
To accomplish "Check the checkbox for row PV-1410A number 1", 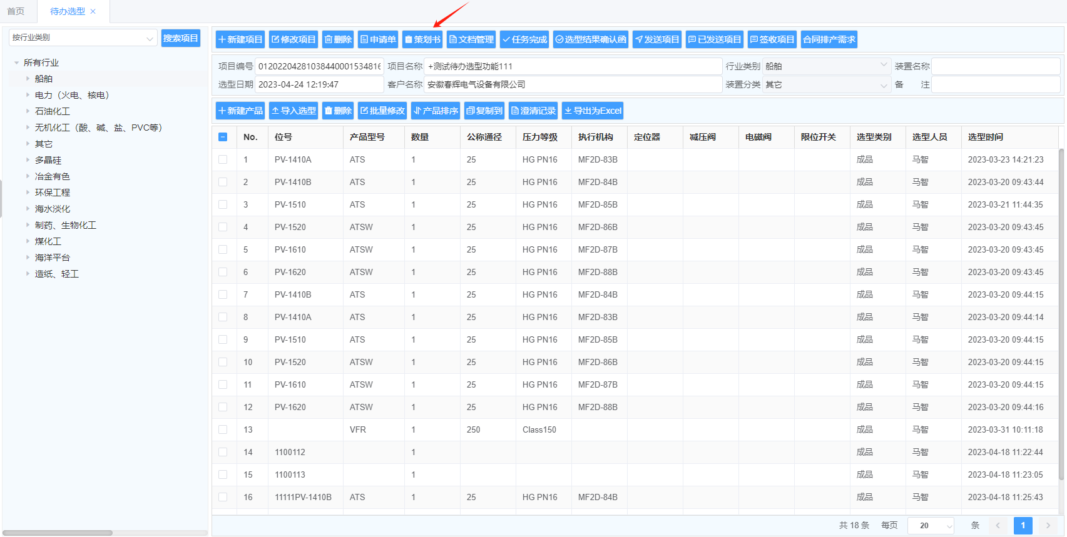I will (x=223, y=159).
